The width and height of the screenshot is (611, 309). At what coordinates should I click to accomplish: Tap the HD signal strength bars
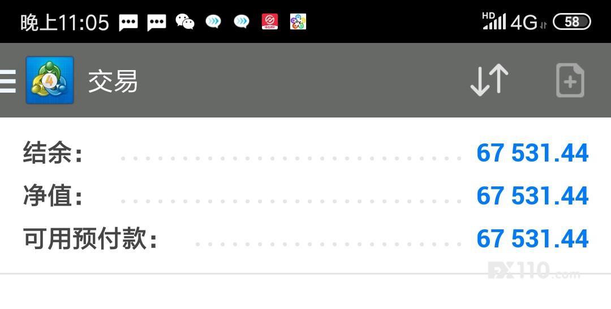pyautogui.click(x=494, y=21)
